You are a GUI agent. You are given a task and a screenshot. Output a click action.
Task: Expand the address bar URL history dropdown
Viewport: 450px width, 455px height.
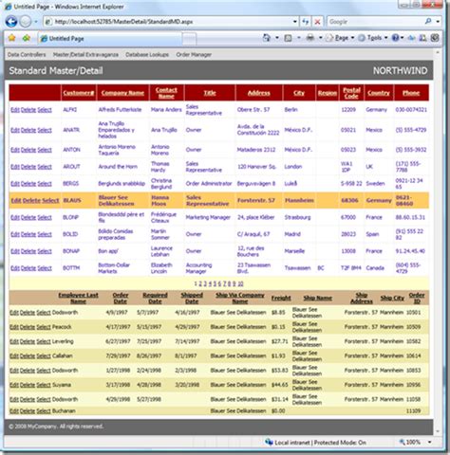pyautogui.click(x=295, y=22)
